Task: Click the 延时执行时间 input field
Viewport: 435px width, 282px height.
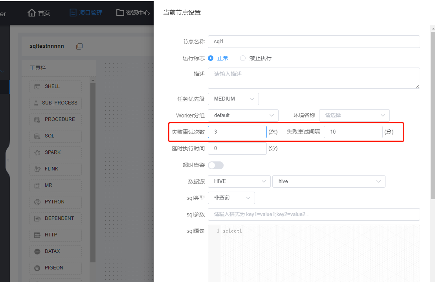Action: coord(237,148)
